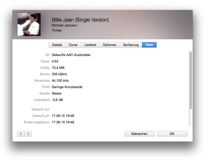The image size is (211, 167).
Task: Click the Bitrate label
Action: 45,74
